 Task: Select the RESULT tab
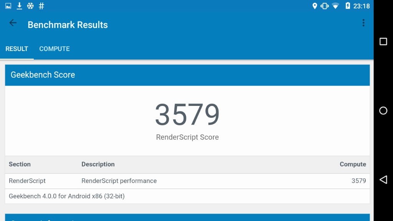[x=17, y=49]
